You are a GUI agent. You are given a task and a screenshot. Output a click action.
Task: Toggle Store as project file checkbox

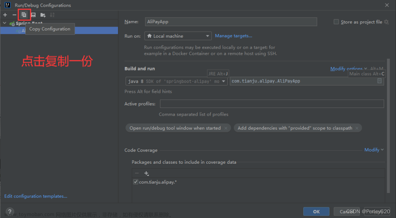pos(336,22)
